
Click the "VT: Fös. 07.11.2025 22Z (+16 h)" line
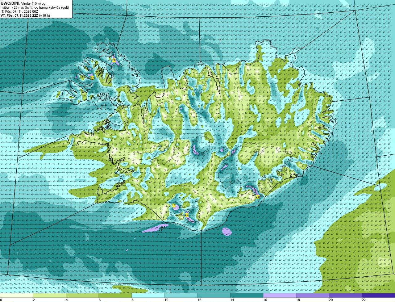(x=25, y=15)
